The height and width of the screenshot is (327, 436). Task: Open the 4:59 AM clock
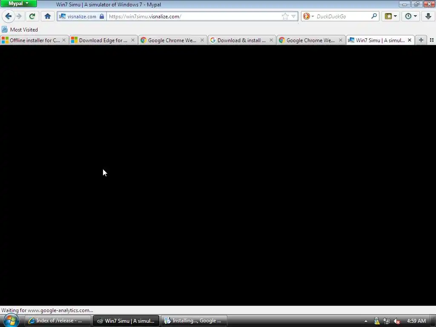(416, 321)
